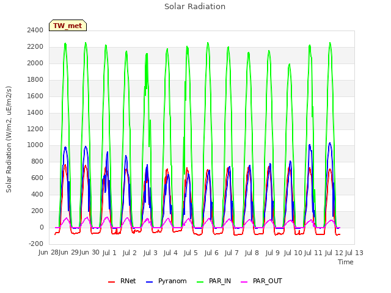Click the Jul 10 x-axis date label
The height and width of the screenshot is (293, 391).
pos(293,253)
